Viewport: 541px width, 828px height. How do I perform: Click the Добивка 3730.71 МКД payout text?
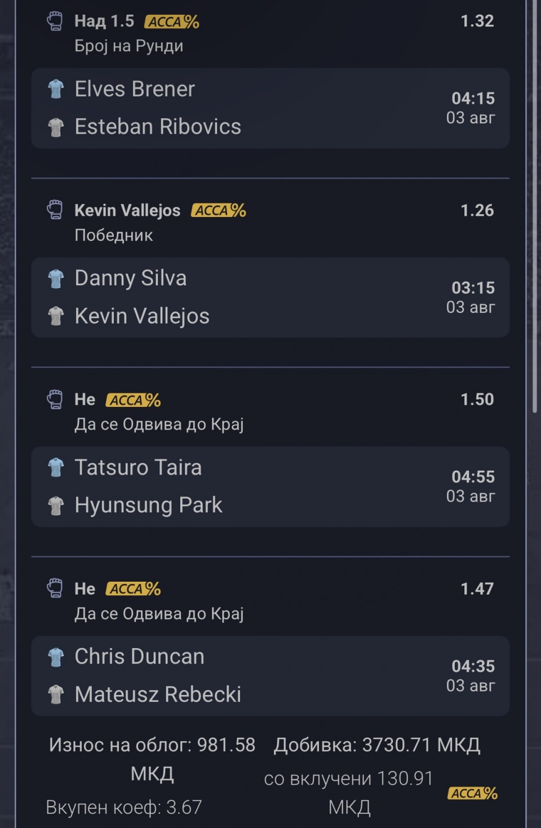(377, 745)
